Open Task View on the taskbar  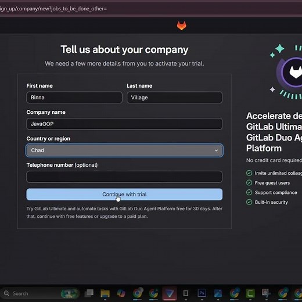(89, 293)
